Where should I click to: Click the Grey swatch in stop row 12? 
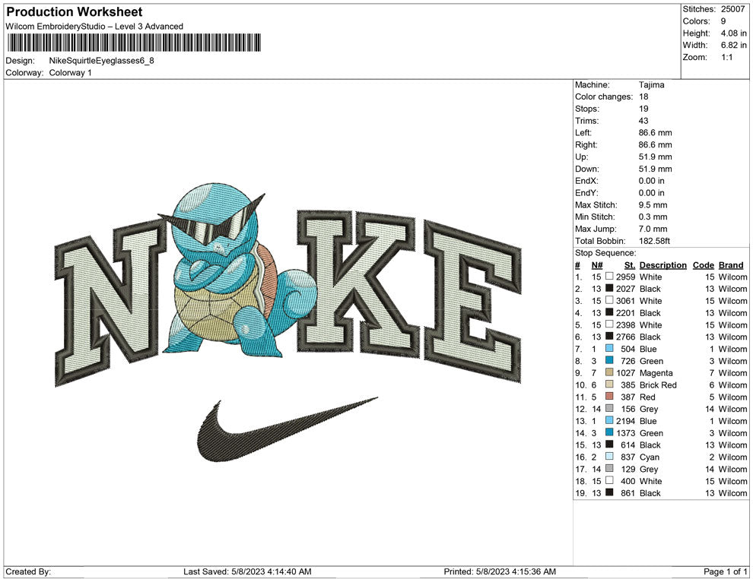pyautogui.click(x=609, y=408)
